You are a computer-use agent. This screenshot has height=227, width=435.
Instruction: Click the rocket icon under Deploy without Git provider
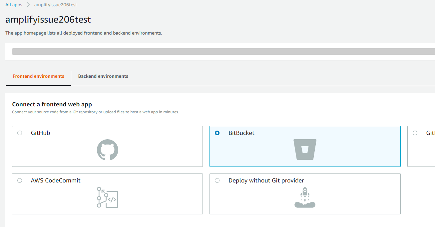(x=305, y=198)
